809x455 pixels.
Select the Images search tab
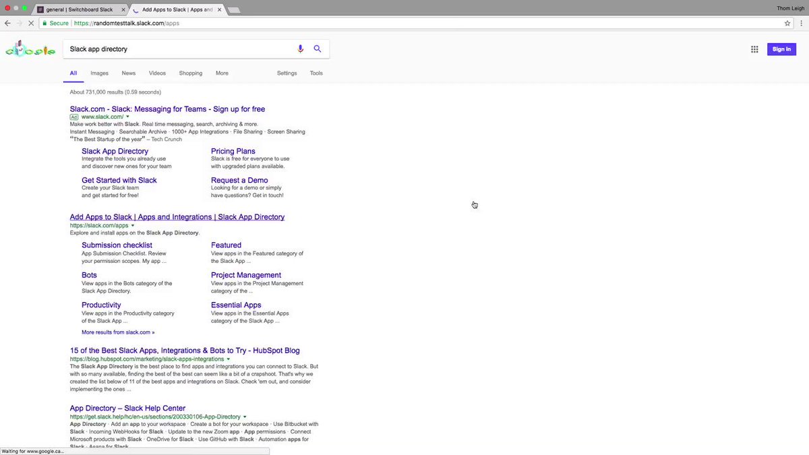(x=99, y=73)
